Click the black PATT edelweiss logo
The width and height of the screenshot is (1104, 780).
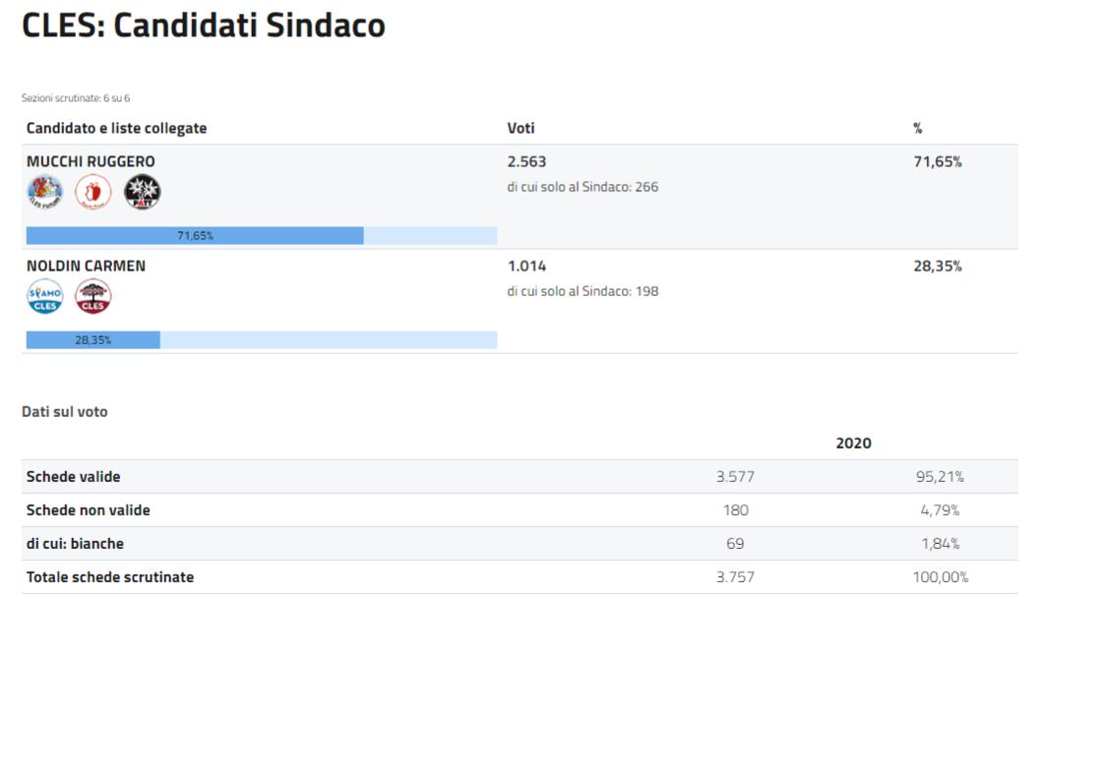143,192
